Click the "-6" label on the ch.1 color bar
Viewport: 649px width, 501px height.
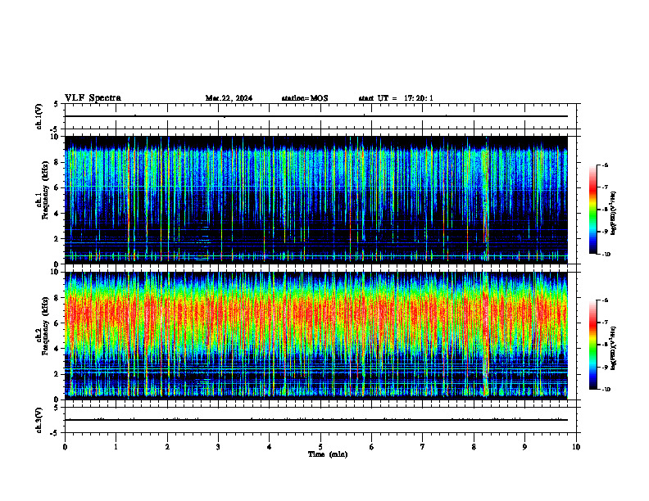(x=604, y=165)
